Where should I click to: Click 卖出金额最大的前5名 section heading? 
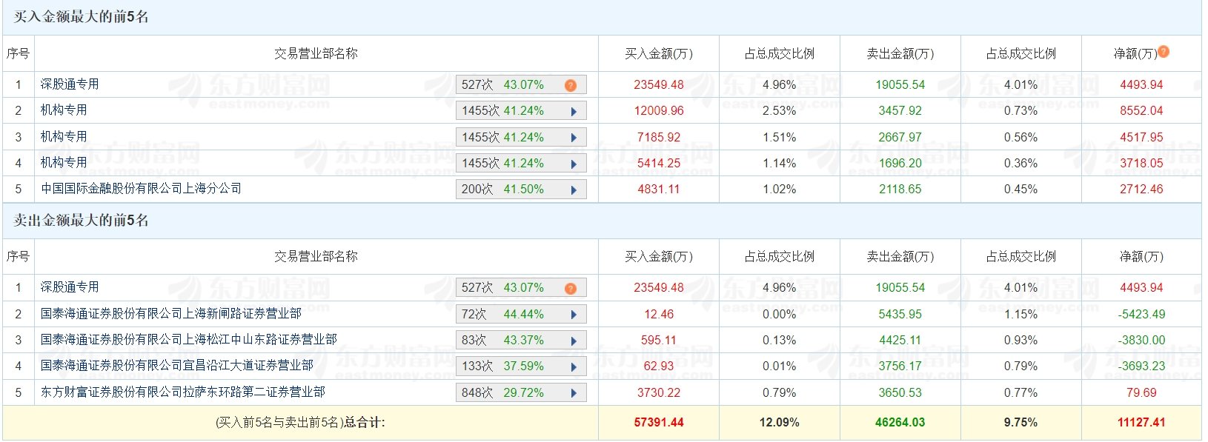tap(81, 221)
